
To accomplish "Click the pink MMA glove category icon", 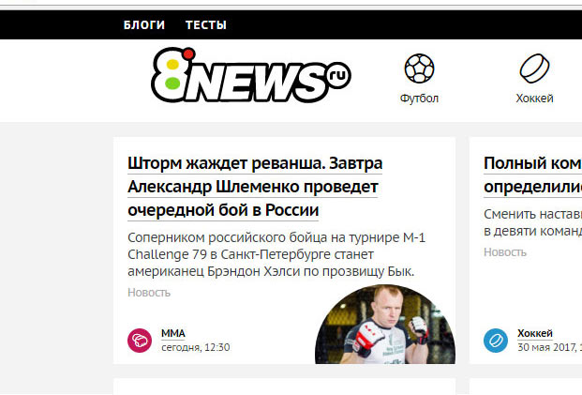I will click(x=140, y=341).
